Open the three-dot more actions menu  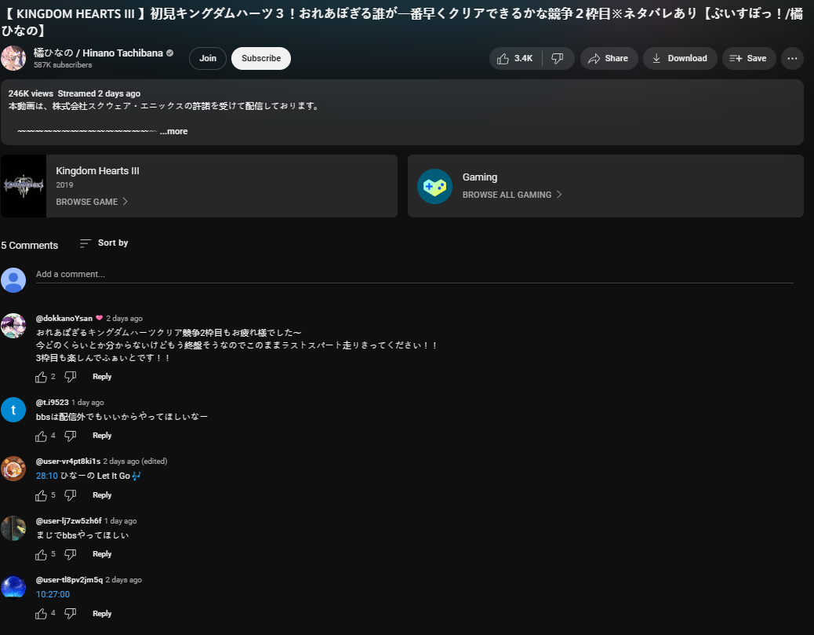[x=792, y=58]
